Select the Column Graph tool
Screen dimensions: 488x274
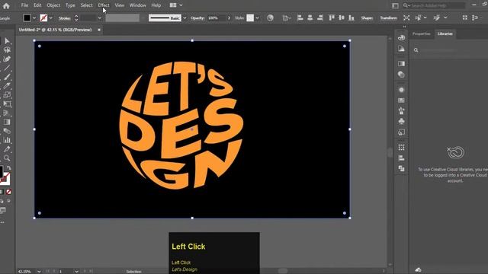(x=7, y=140)
